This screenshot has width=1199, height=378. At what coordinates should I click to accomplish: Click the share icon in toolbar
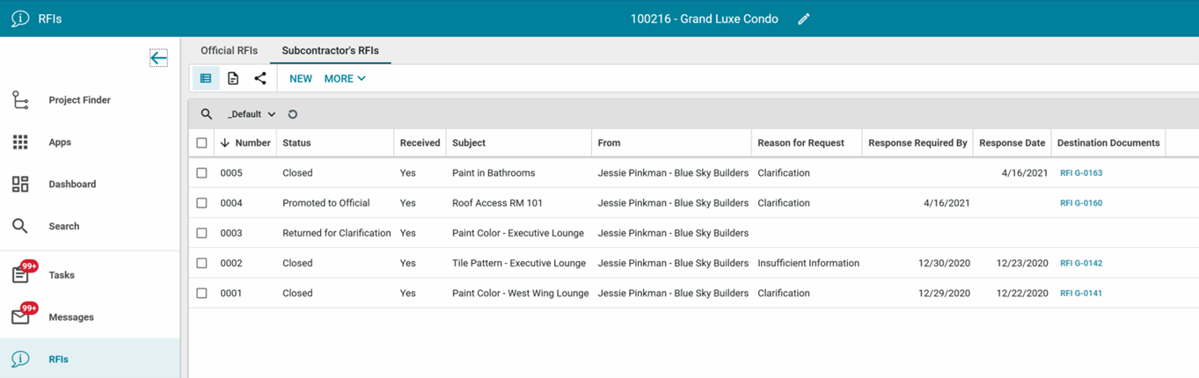pyautogui.click(x=260, y=78)
